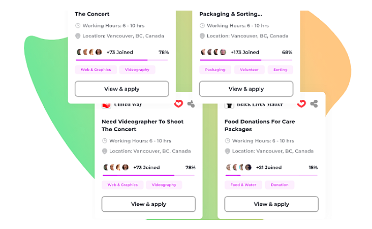The width and height of the screenshot is (372, 229).
Task: Click the +173 Joined member avatars
Action: point(213,52)
